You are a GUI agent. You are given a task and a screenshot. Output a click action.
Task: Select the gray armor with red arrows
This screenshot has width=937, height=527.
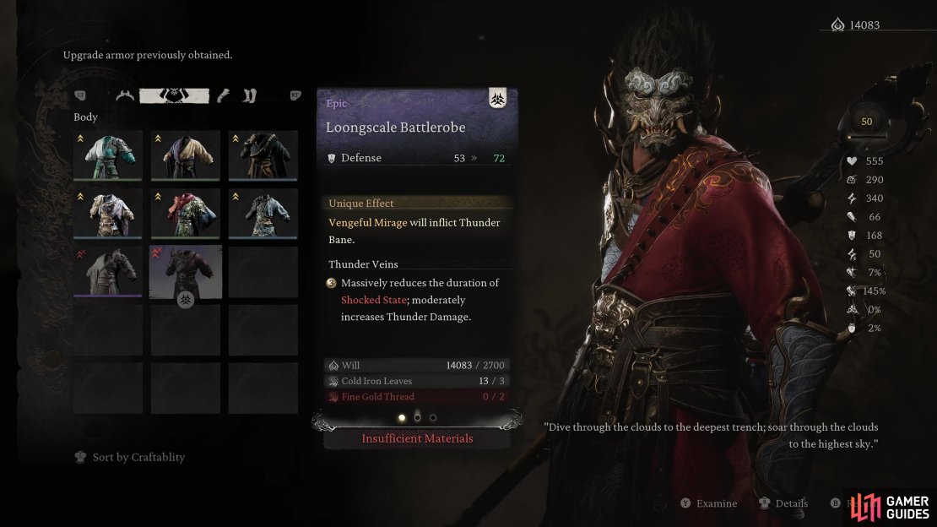pyautogui.click(x=108, y=272)
